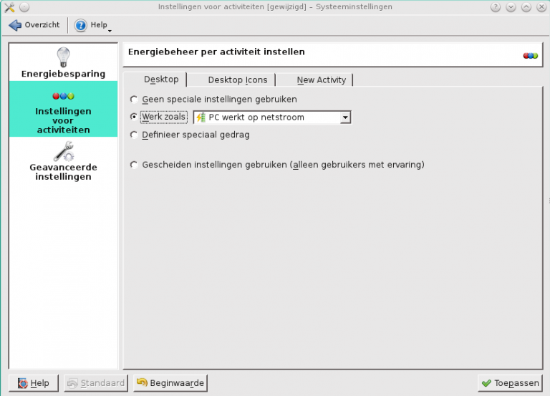
Task: Click the colored dots icon in header
Action: [530, 55]
